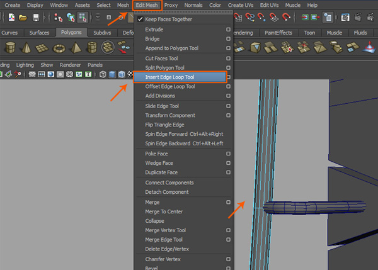Image resolution: width=378 pixels, height=270 pixels.
Task: Click the snap to view planes magnet icon
Action: point(274,18)
